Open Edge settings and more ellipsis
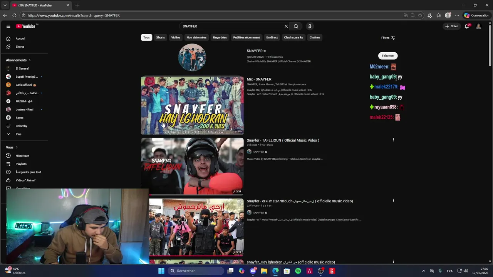493x277 pixels. coord(457,15)
